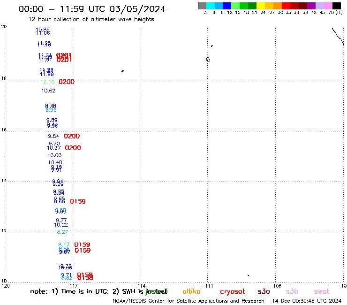Click the "cryosat" satellite legend label
The image size is (347, 305).
[x=233, y=292]
